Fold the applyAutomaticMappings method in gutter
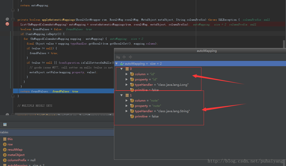 click(13, 20)
